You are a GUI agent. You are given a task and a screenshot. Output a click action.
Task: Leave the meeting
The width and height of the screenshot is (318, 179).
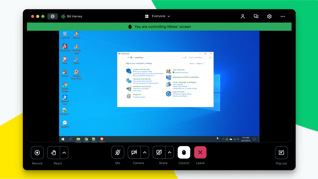coord(200,152)
